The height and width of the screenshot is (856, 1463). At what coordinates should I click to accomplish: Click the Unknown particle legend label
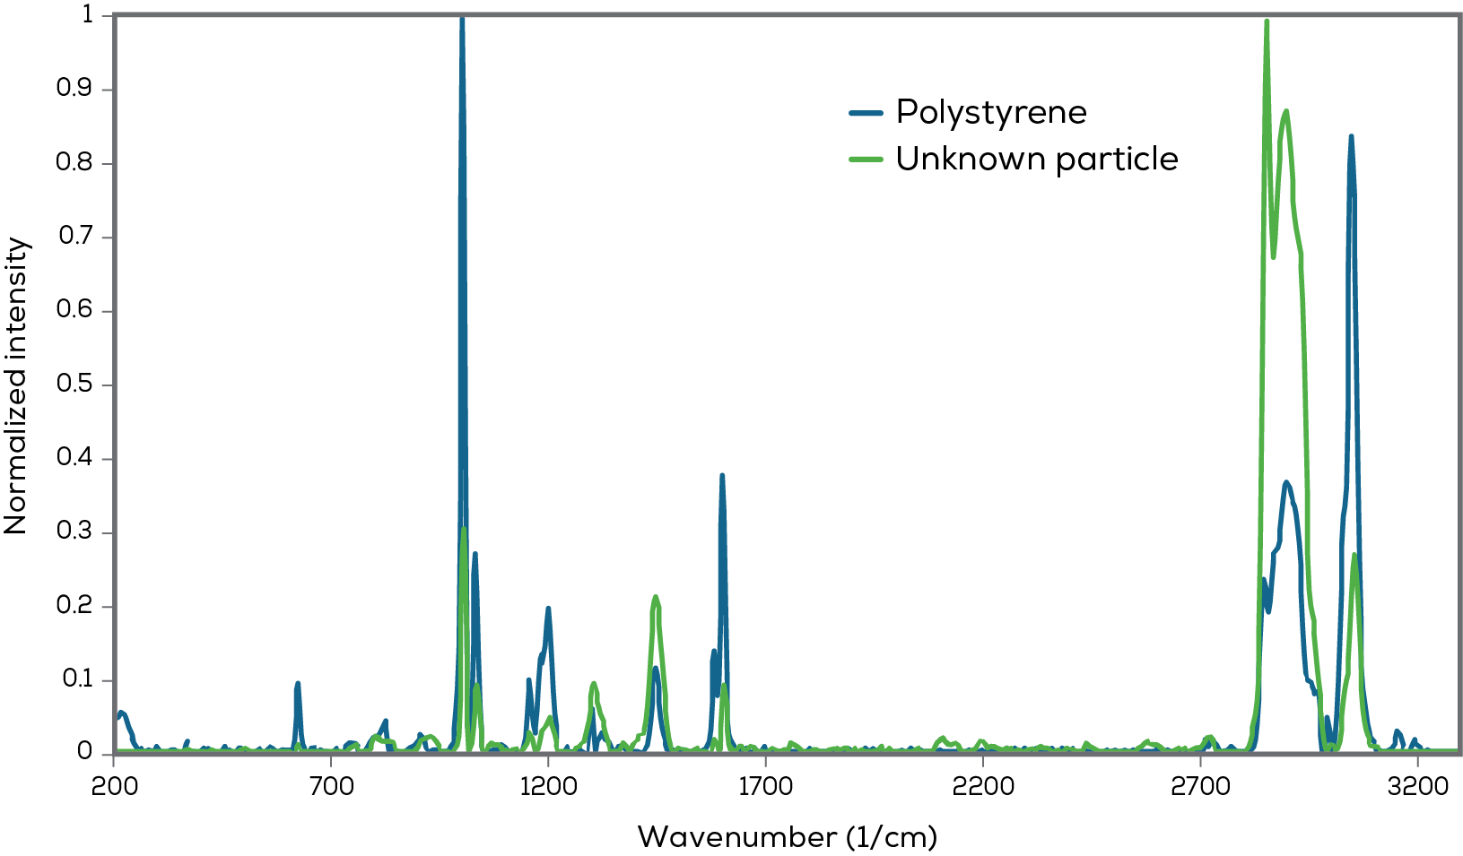tap(1037, 159)
